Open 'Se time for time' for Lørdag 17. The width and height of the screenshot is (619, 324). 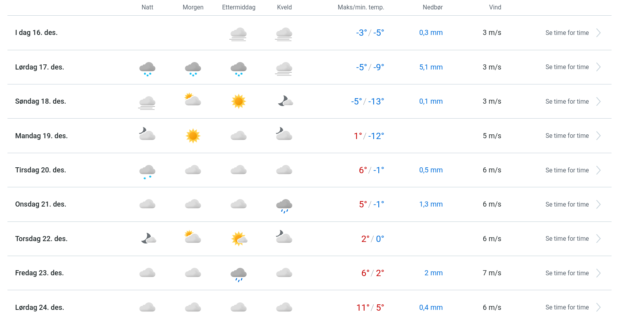[x=567, y=67]
